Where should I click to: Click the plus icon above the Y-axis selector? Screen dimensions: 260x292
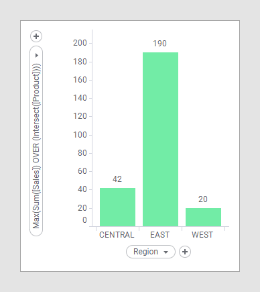(36, 36)
